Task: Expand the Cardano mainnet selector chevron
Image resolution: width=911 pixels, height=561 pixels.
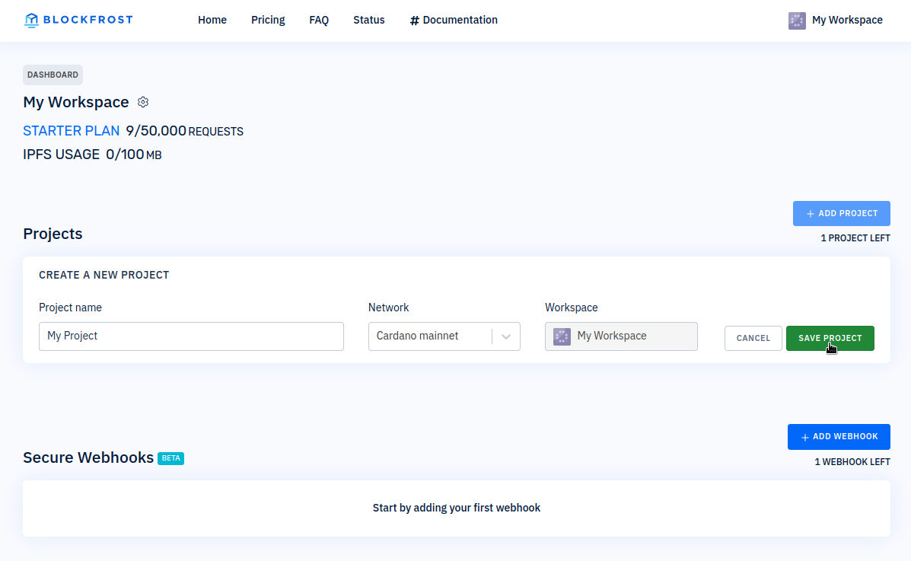Action: point(506,336)
